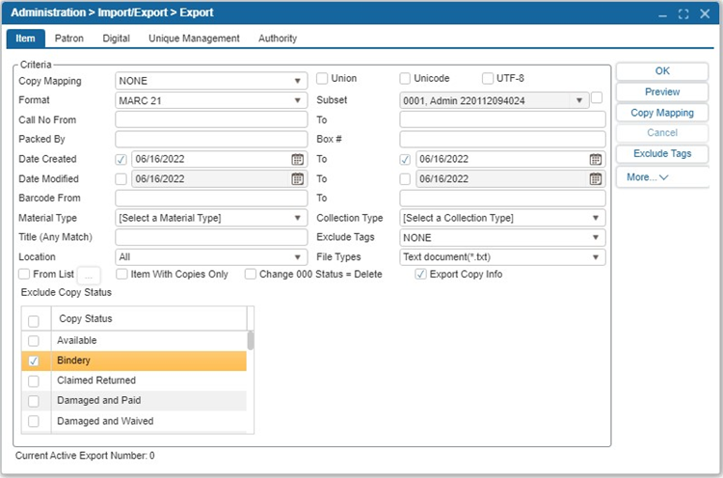Focus the Call No From field

point(211,119)
